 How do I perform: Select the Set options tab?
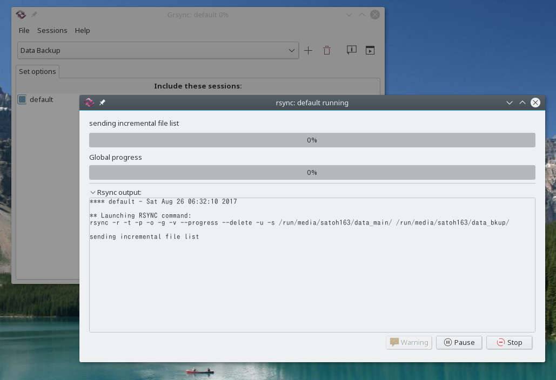37,72
